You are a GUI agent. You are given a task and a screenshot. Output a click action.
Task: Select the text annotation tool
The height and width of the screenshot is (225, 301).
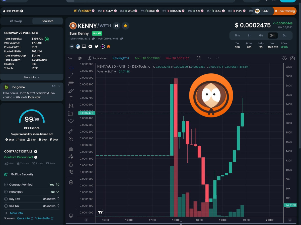pyautogui.click(x=71, y=98)
